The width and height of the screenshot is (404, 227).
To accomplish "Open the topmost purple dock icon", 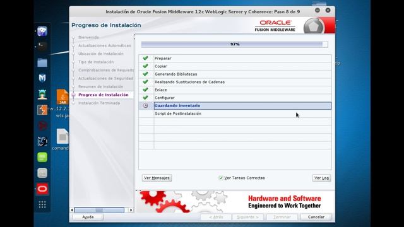I will point(42,31).
